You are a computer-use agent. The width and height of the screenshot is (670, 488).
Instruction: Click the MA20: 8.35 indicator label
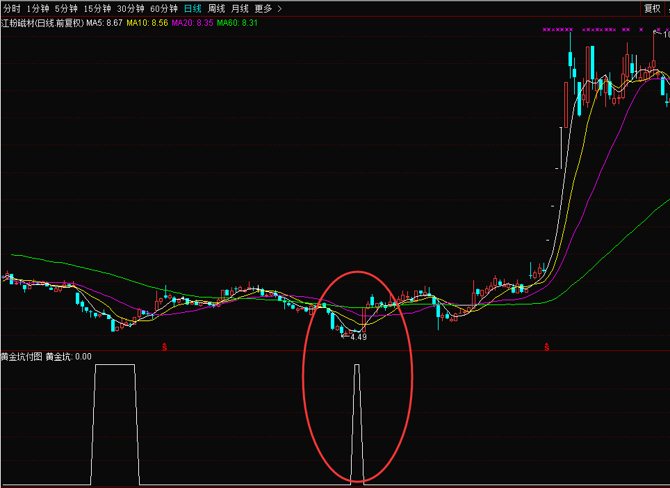[193, 23]
